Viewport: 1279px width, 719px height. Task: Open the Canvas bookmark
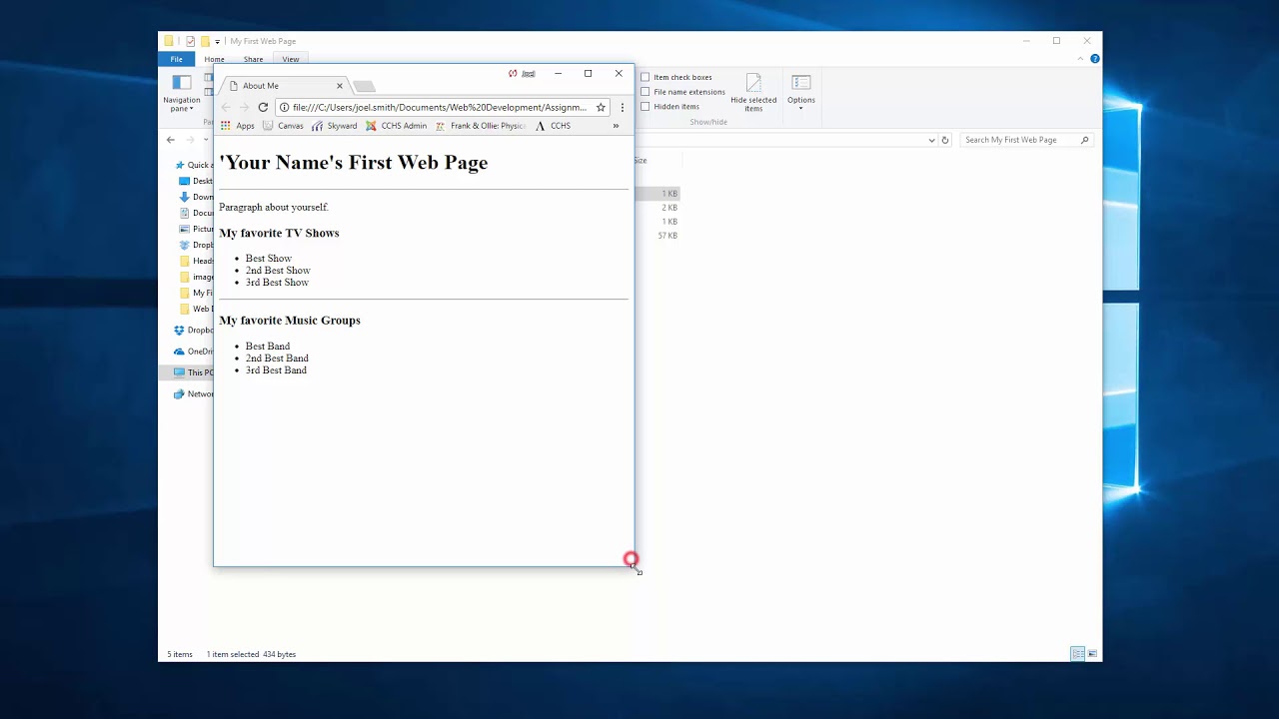coord(283,126)
